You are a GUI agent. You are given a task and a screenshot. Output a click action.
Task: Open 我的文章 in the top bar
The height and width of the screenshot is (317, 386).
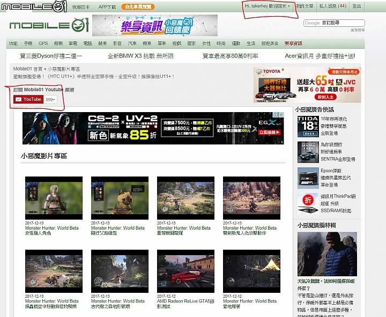305,6
